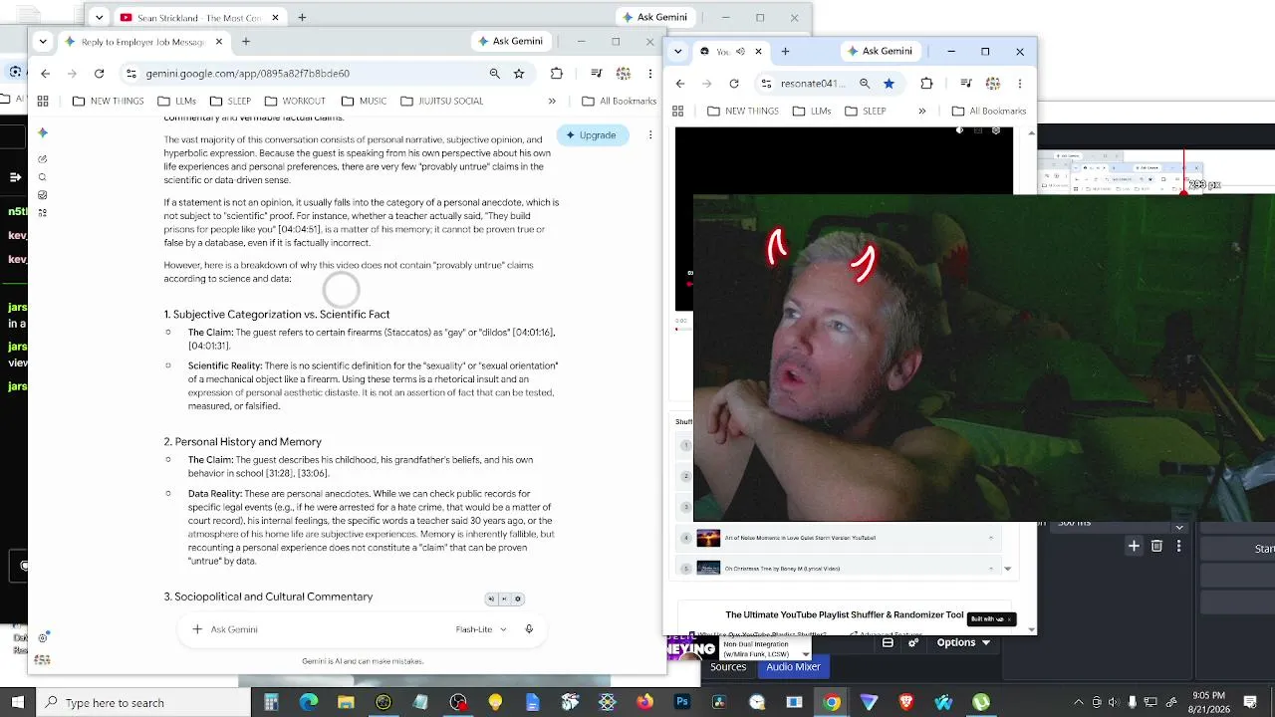The height and width of the screenshot is (717, 1275).
Task: Open the clock and date in system tray
Action: (1208, 702)
